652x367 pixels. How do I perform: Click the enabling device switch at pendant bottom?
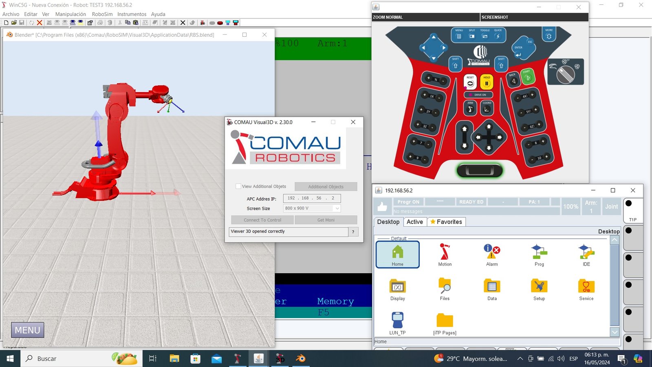(480, 170)
